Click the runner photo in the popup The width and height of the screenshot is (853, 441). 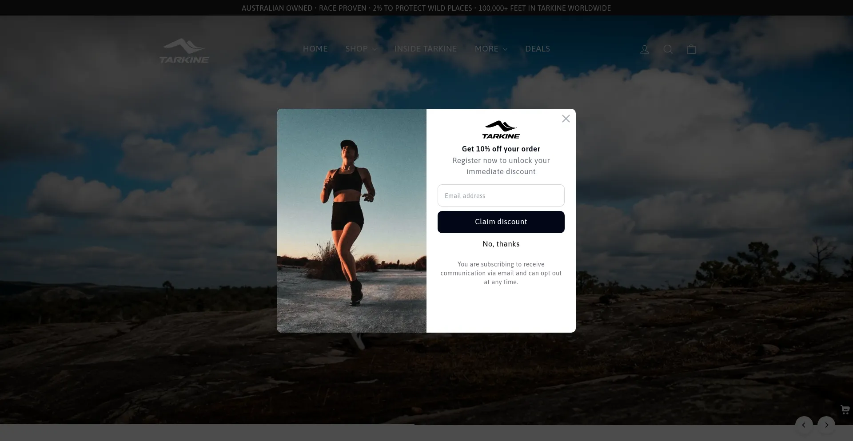click(352, 221)
